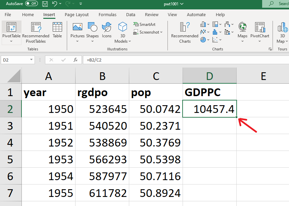
Task: Open the Page Layout tab
Action: 77,15
